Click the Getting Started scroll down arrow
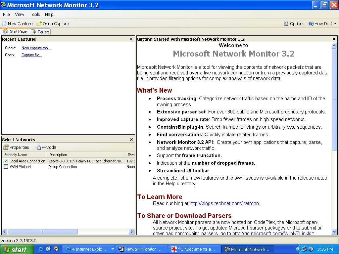 [x=334, y=232]
